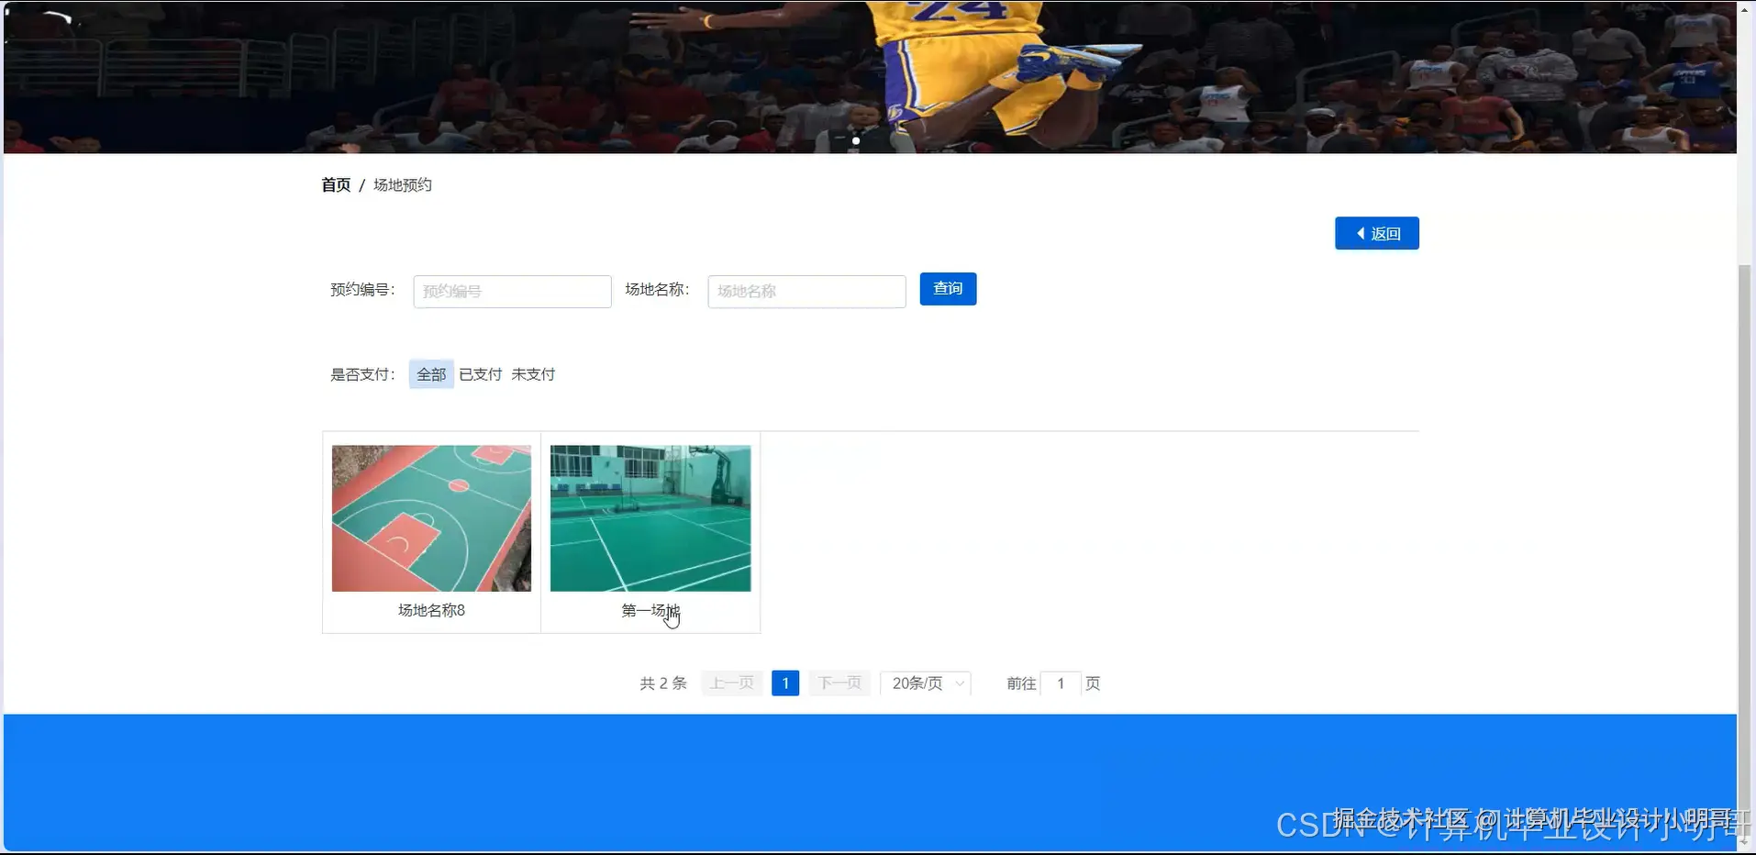Click the 是否支付 label
The width and height of the screenshot is (1756, 855).
pyautogui.click(x=362, y=374)
